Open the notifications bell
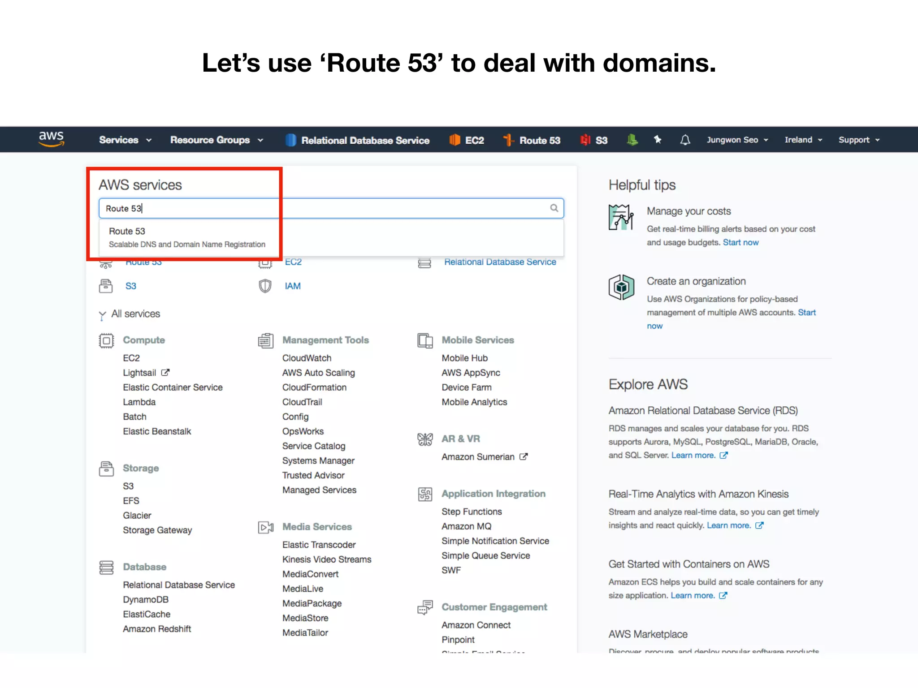The height and width of the screenshot is (688, 918). pos(685,140)
